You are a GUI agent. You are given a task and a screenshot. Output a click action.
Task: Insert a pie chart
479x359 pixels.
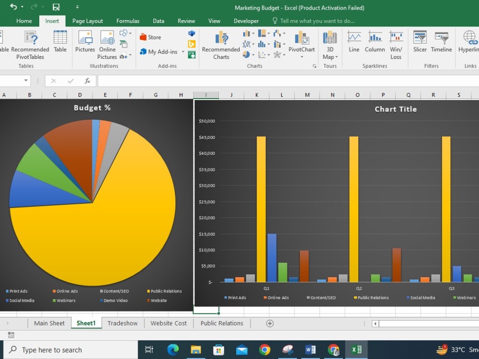click(x=246, y=55)
